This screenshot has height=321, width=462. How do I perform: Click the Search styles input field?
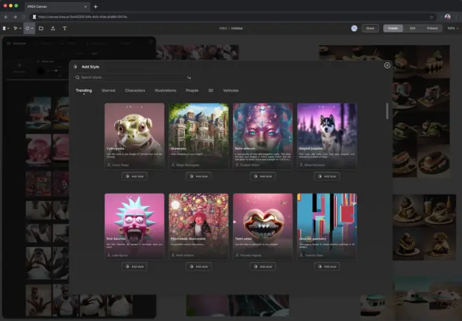(x=129, y=78)
